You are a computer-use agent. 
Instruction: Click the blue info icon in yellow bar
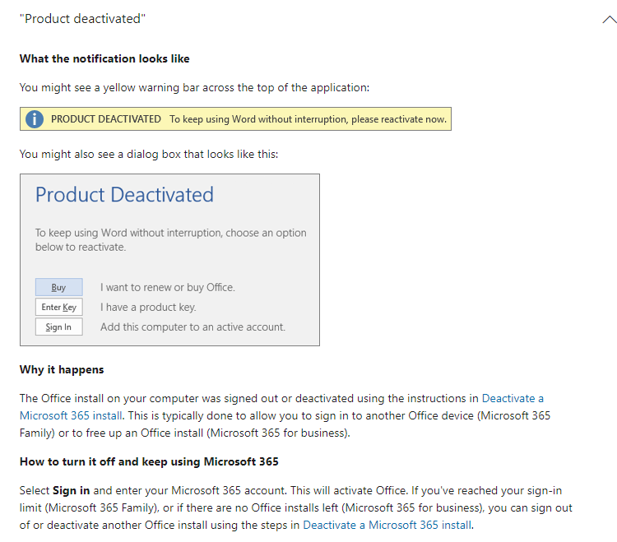click(x=35, y=118)
